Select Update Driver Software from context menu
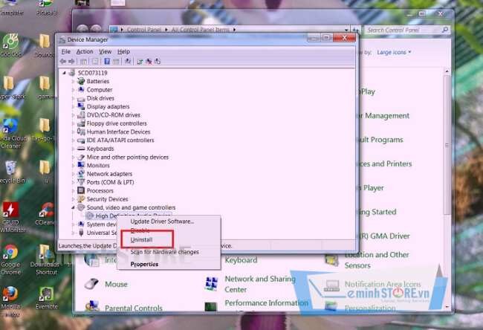This screenshot has width=483, height=330. click(x=162, y=221)
